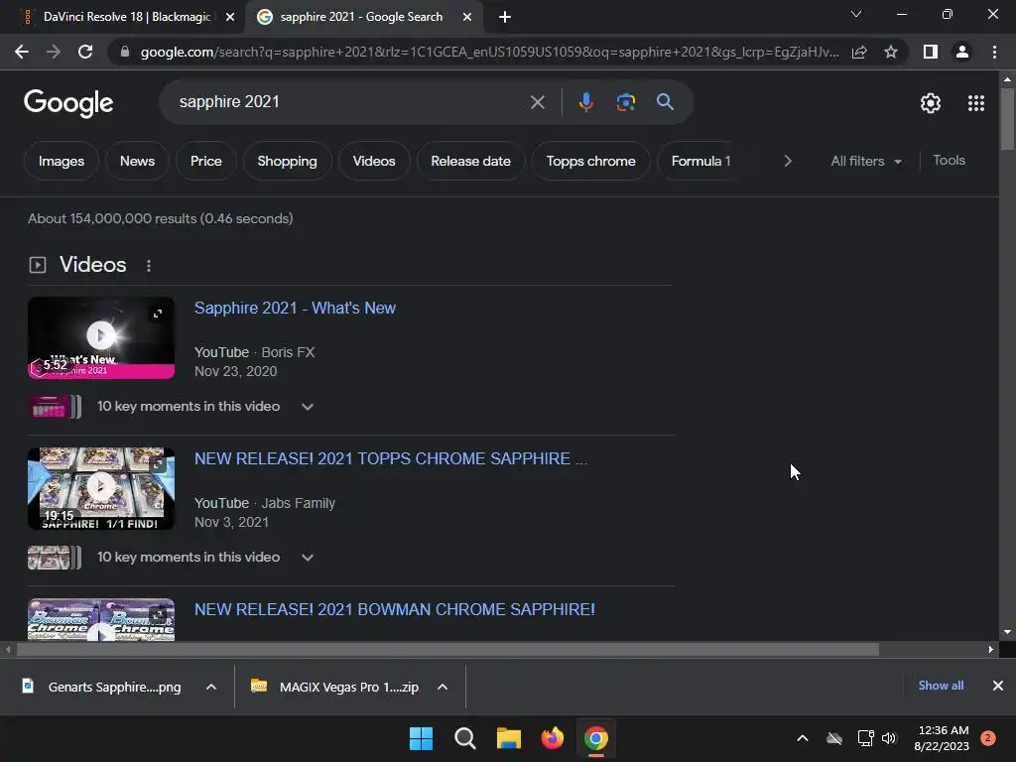Open search Tools
This screenshot has height=762, width=1016.
click(x=949, y=160)
